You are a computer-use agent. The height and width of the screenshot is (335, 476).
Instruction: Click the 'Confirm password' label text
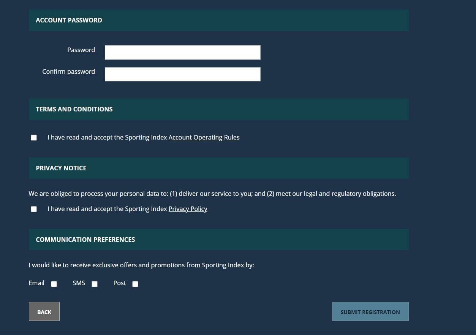[68, 71]
